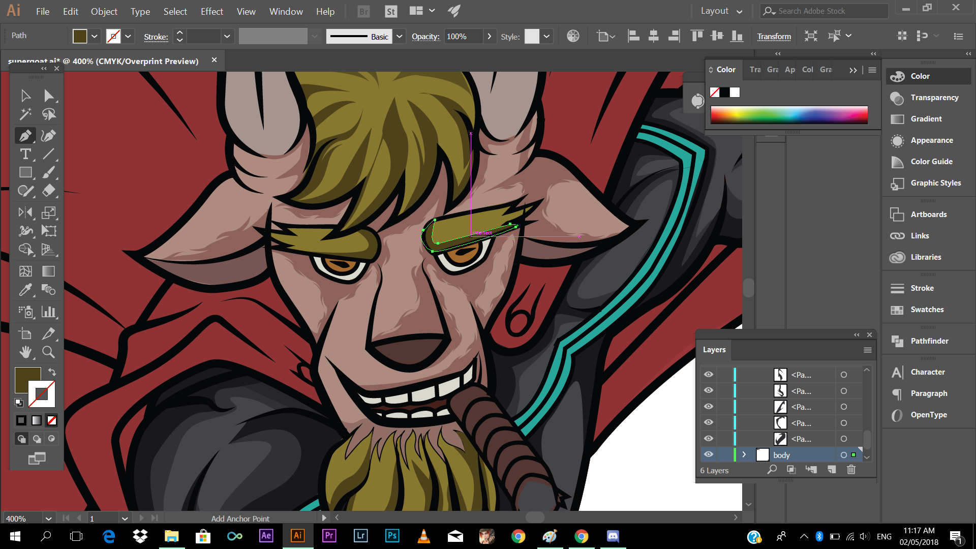Select the Gradient tool
Viewport: 976px width, 549px height.
pyautogui.click(x=49, y=271)
